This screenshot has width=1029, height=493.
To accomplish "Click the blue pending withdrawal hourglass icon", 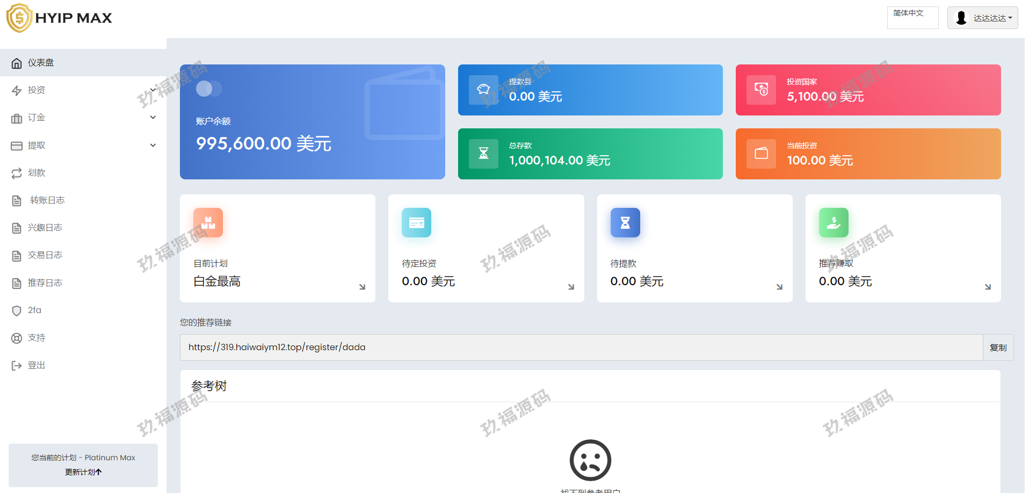I will pyautogui.click(x=625, y=222).
